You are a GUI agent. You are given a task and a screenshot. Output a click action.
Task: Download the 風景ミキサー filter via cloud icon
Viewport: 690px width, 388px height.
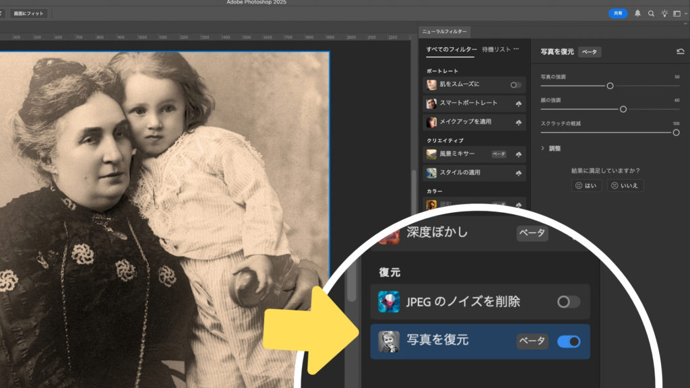[x=518, y=154]
